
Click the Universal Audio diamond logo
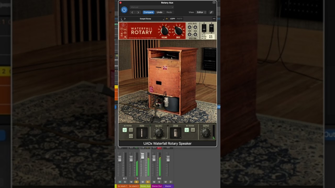click(123, 25)
